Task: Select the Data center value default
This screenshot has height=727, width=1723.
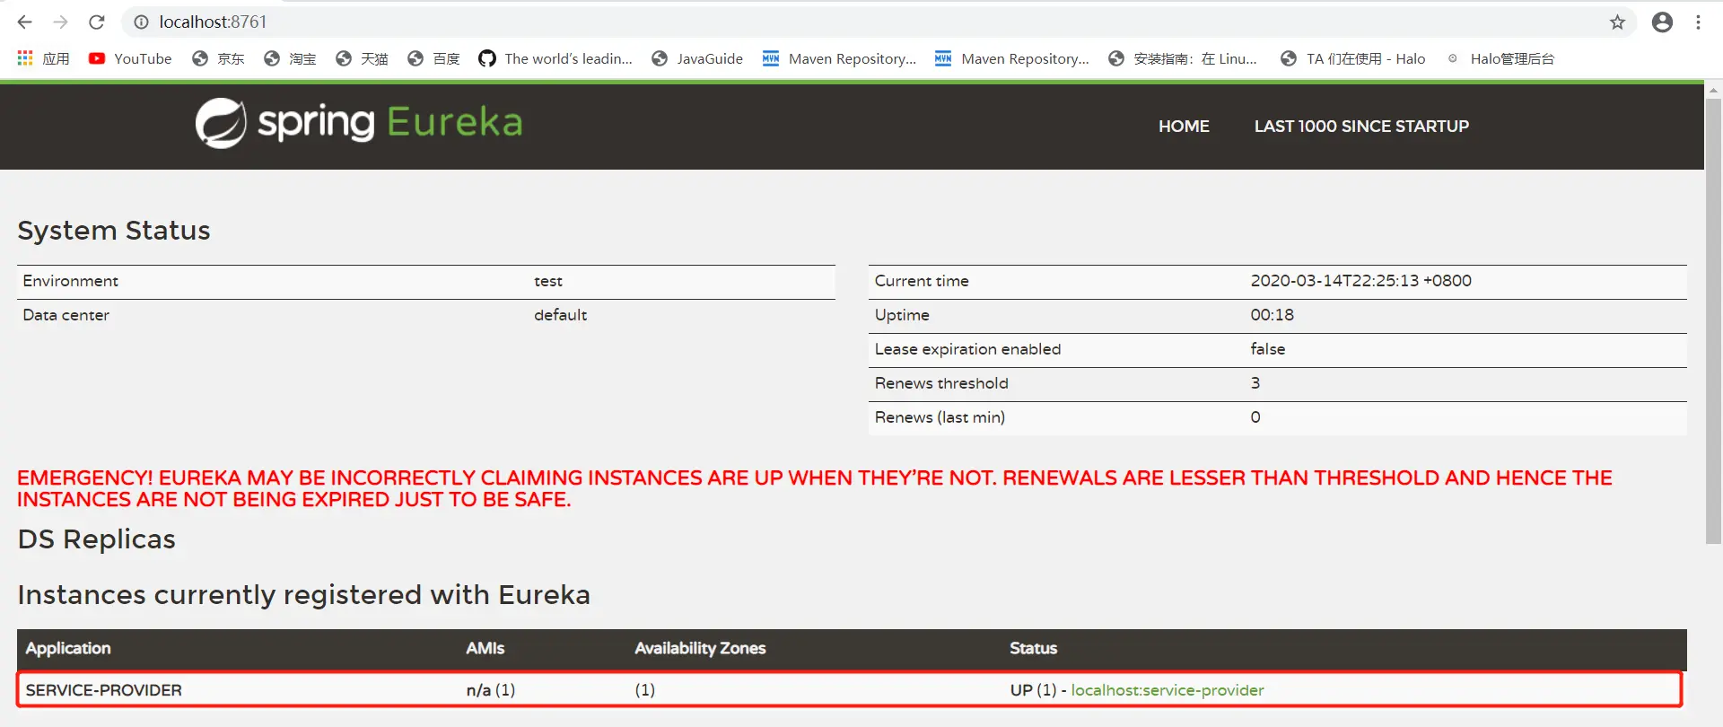Action: (x=560, y=315)
